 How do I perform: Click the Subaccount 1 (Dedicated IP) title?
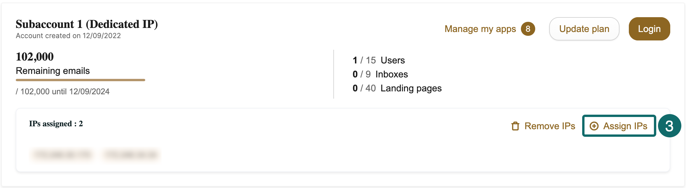point(87,24)
